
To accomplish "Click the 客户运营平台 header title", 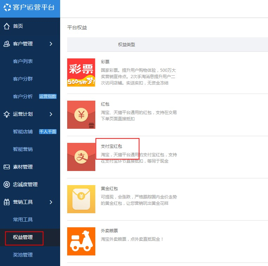I will click(34, 7).
